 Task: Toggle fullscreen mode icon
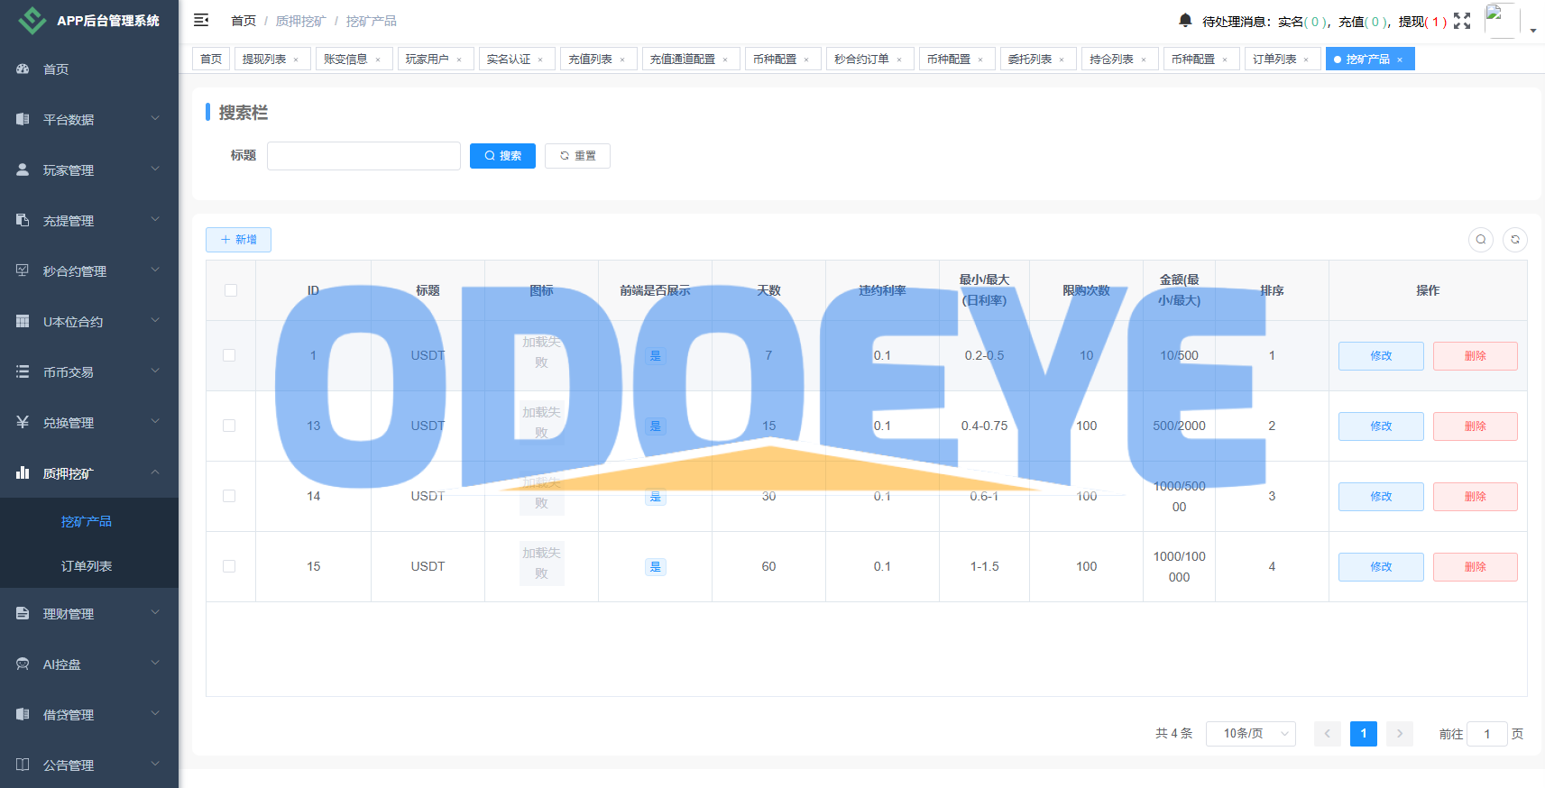[x=1462, y=21]
